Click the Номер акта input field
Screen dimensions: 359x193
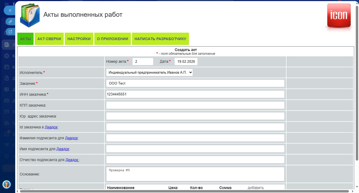click(143, 61)
